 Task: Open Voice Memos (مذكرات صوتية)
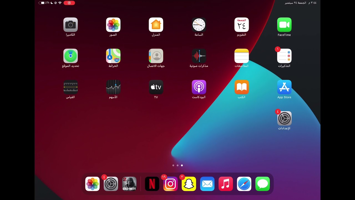[x=199, y=56]
